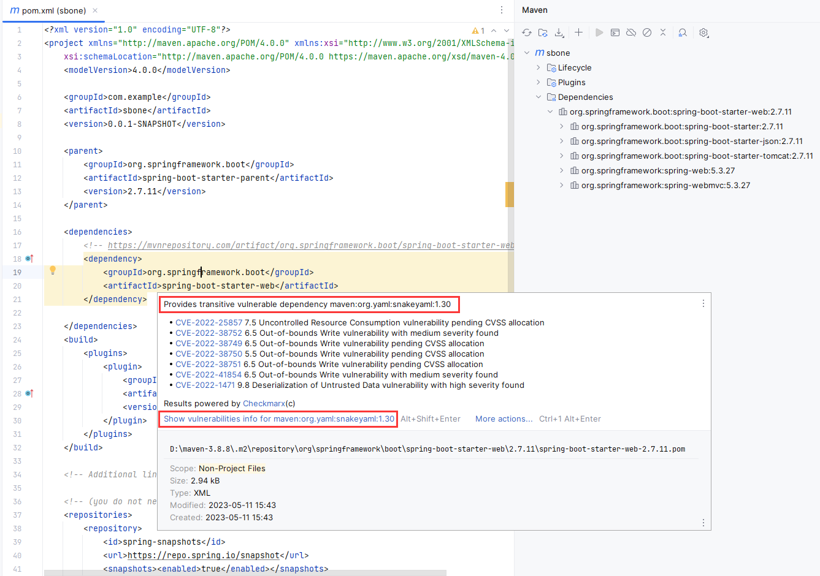The image size is (820, 576).
Task: Close the pom.xml editor tab
Action: coord(95,10)
